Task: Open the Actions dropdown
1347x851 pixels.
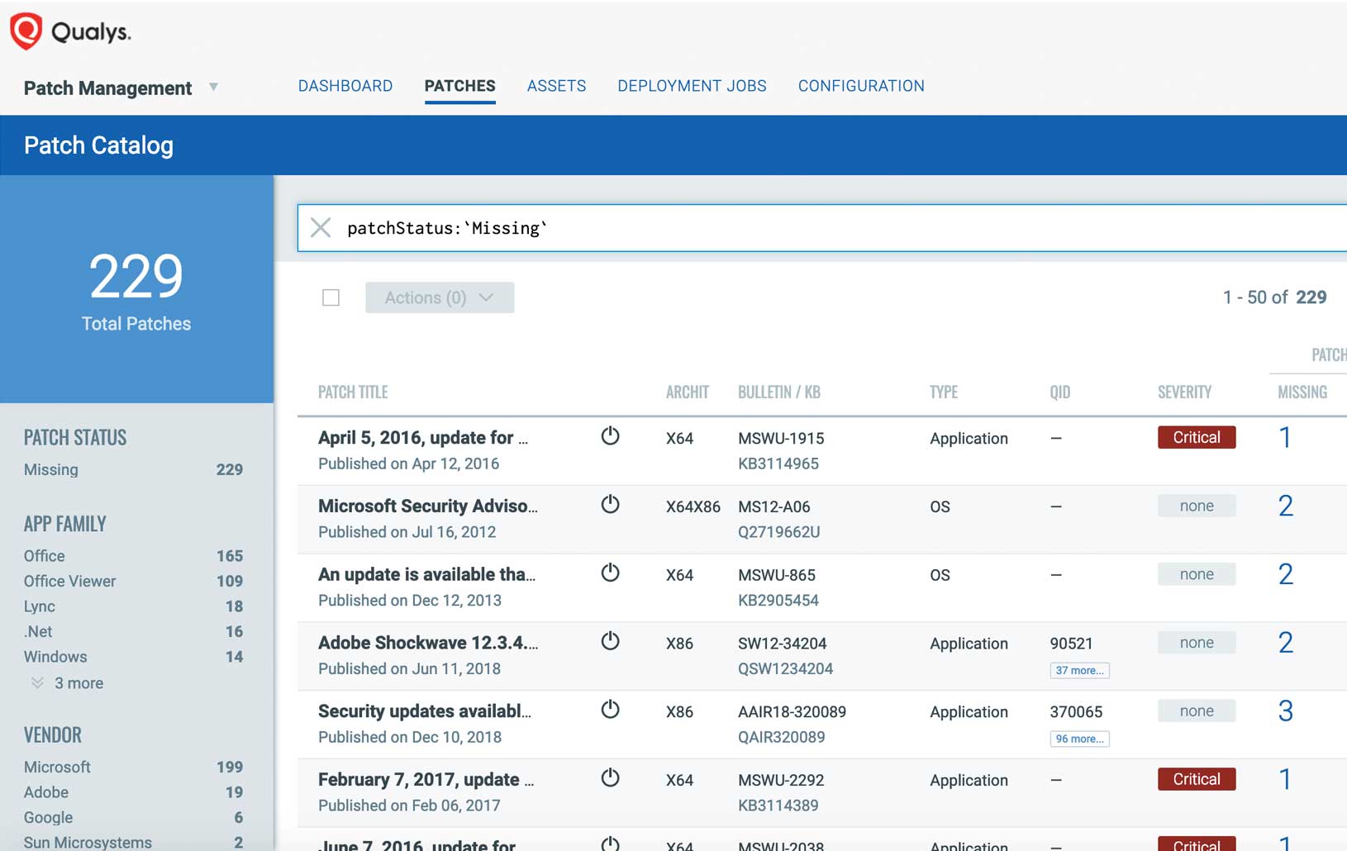Action: 439,297
